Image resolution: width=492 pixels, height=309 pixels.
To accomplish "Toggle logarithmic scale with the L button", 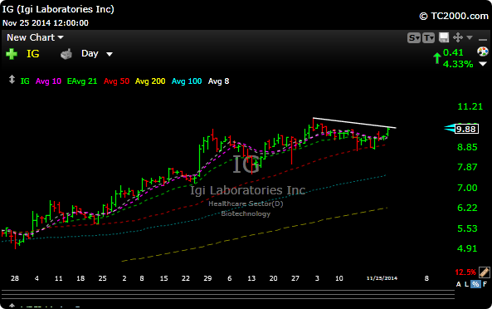I will 466,284.
